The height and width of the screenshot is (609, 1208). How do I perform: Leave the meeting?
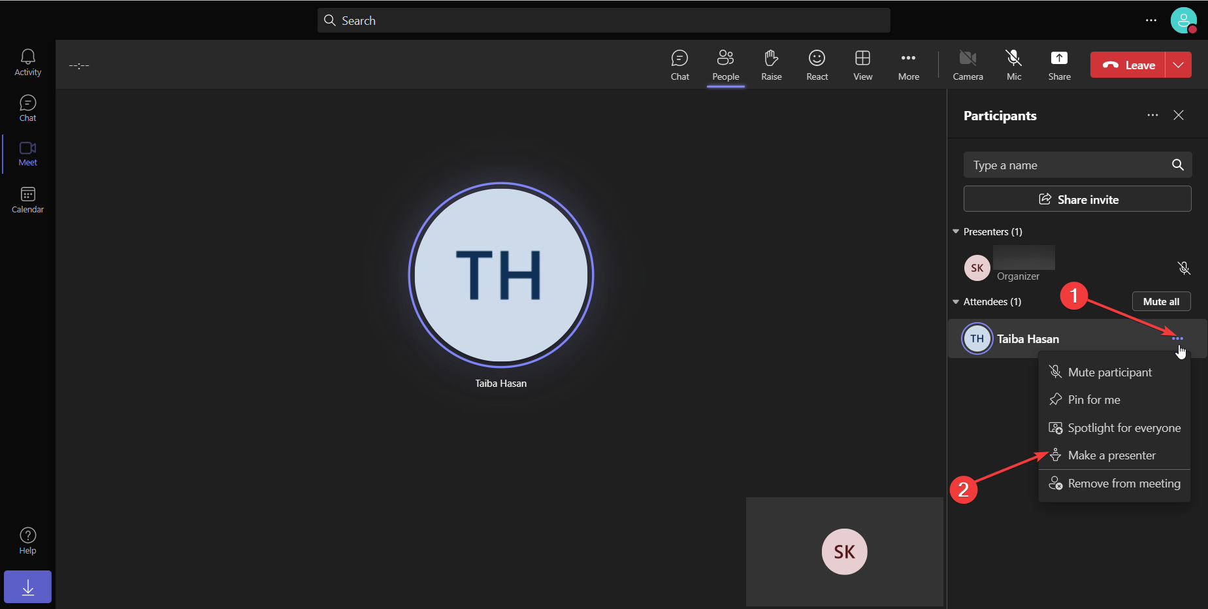coord(1128,65)
